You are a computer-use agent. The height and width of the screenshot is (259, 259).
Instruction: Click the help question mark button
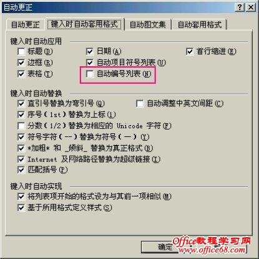[240, 8]
